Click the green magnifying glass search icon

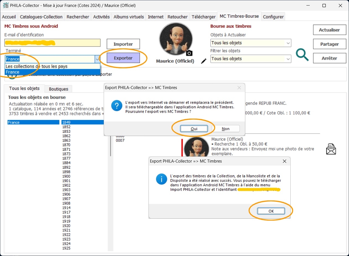pos(302,54)
